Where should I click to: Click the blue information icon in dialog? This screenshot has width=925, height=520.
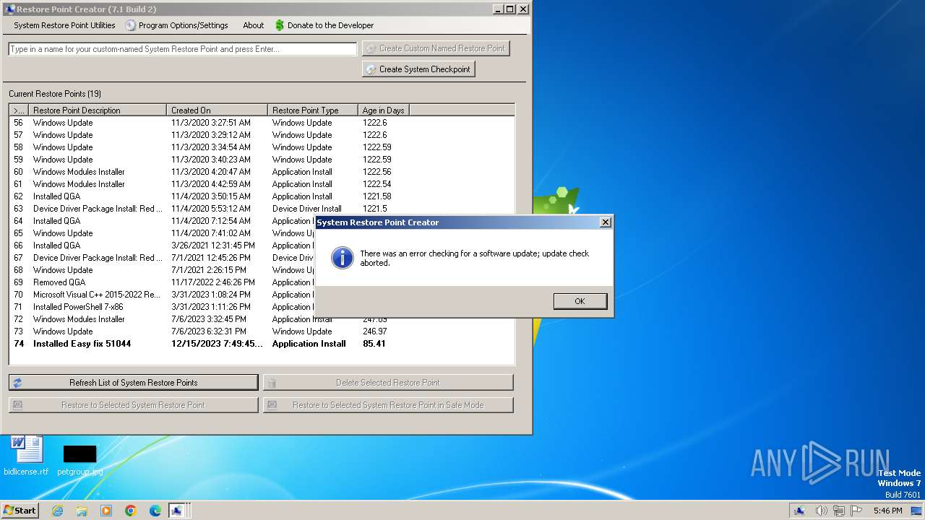(x=342, y=258)
